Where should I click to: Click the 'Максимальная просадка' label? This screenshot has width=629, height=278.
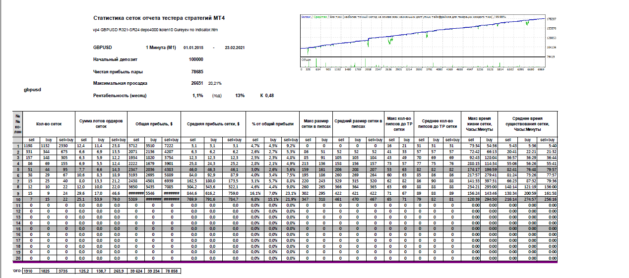[120, 83]
